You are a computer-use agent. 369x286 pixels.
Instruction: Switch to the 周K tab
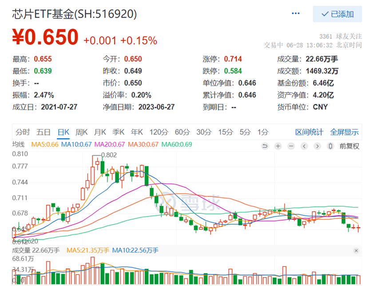coord(81,132)
